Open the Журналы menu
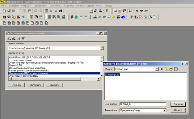 tap(69, 6)
